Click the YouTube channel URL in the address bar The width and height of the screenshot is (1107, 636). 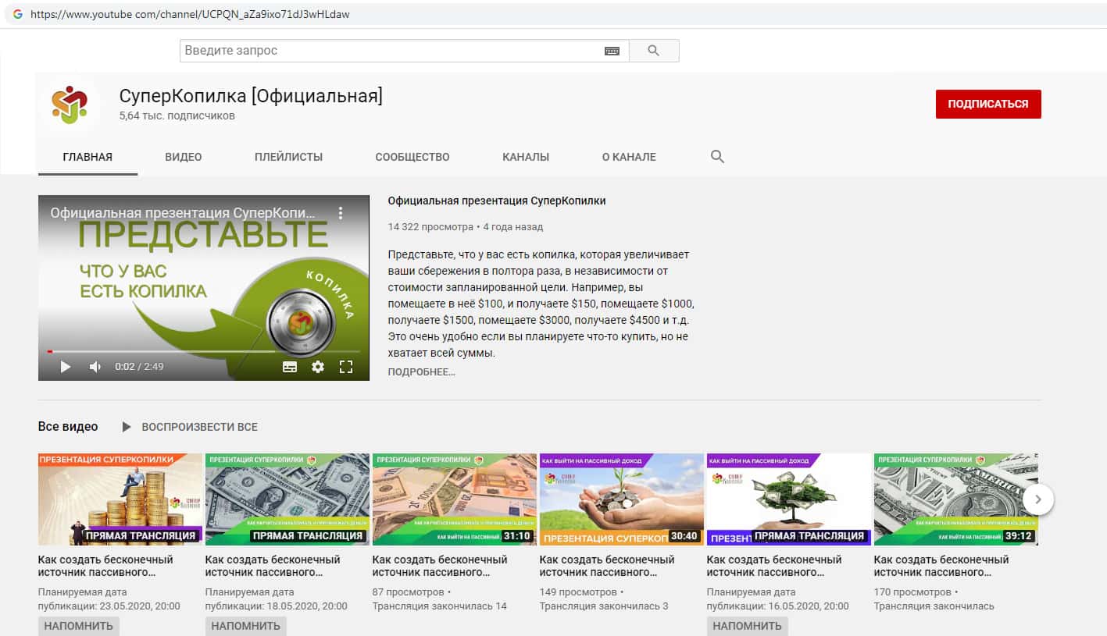[x=190, y=14]
